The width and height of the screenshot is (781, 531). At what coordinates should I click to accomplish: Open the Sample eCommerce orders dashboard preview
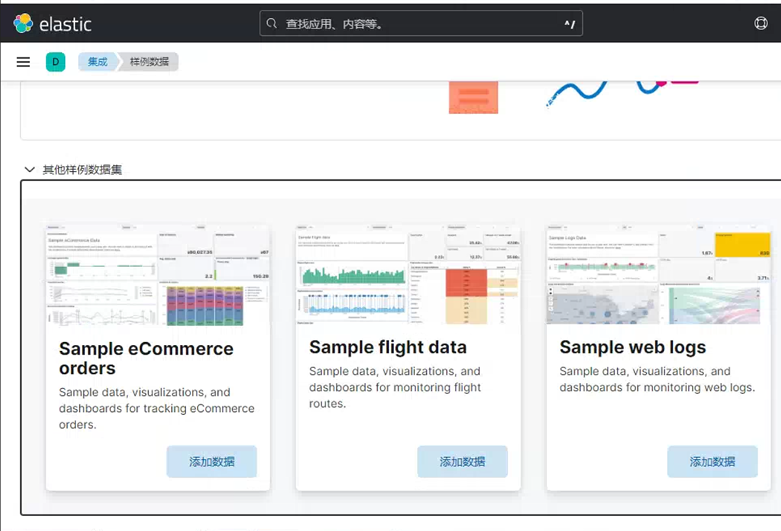[x=158, y=275]
